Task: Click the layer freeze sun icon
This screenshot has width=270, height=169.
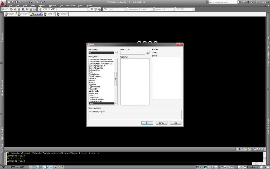Action: point(46,9)
